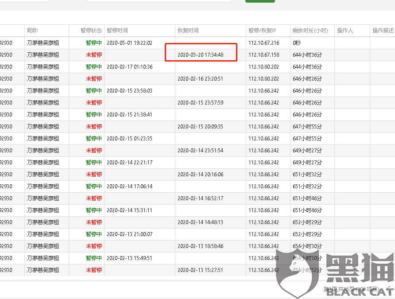This screenshot has height=299, width=395.
Task: Click pause time 2020-02-14 15:31:11
Action: click(129, 210)
